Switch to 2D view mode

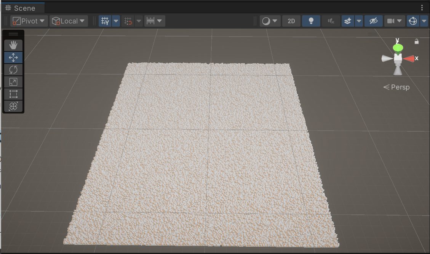(291, 21)
